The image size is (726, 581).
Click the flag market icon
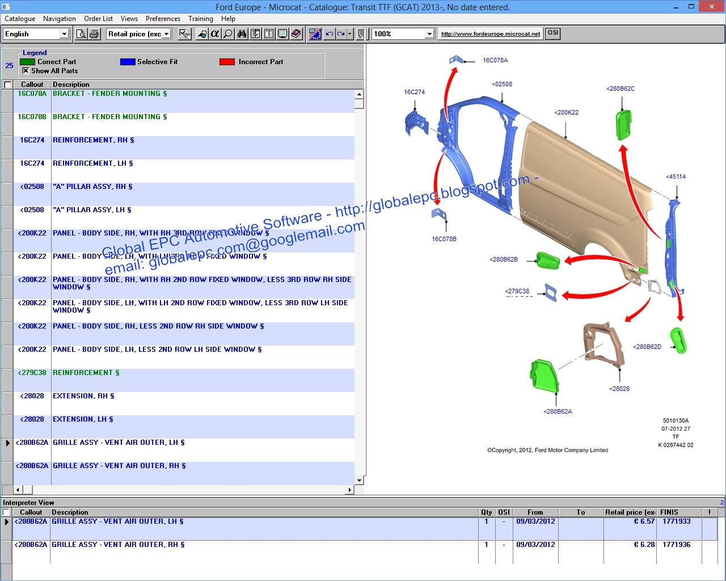315,34
